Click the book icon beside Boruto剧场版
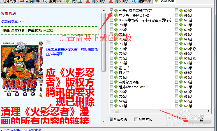This screenshot has height=131, width=217. coord(116,20)
